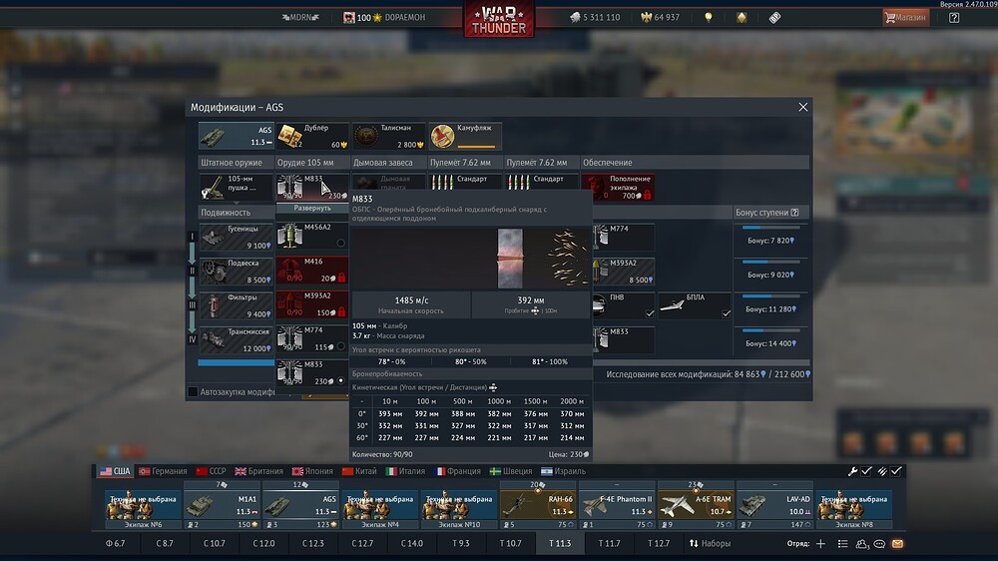Select the M456A2 shell radio button

point(341,243)
